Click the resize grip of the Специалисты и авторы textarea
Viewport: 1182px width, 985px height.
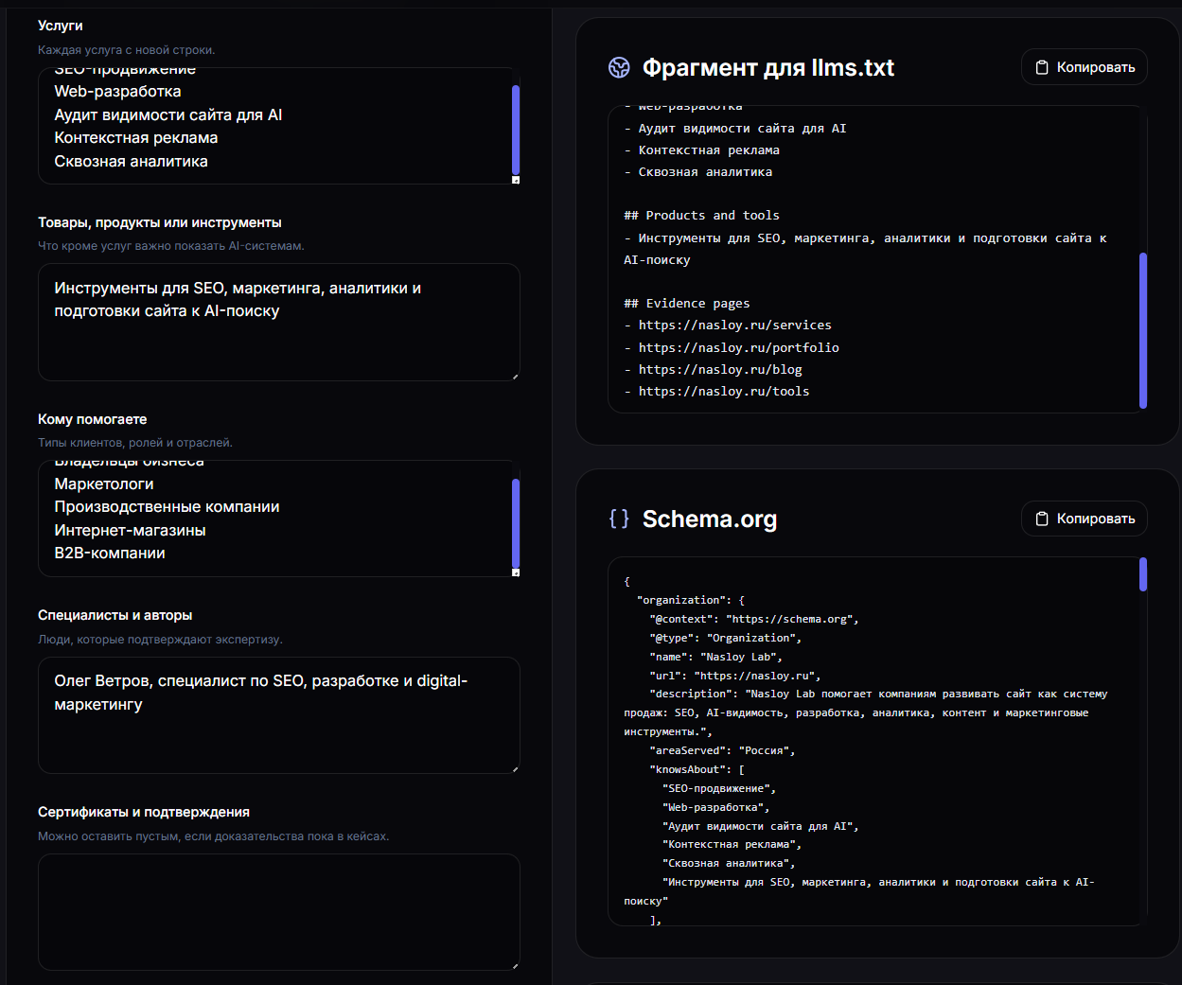click(516, 769)
